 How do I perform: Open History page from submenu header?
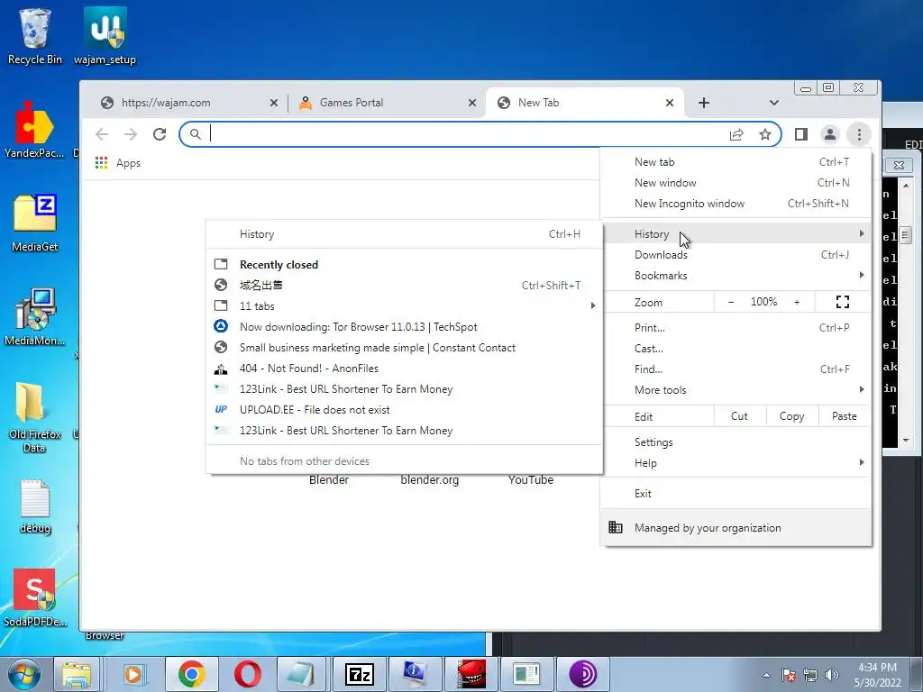pos(405,234)
